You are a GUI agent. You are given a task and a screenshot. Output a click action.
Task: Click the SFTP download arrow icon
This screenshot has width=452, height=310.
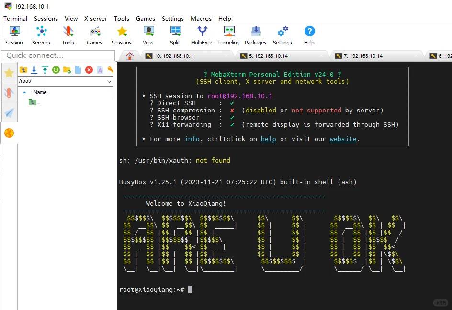[34, 70]
